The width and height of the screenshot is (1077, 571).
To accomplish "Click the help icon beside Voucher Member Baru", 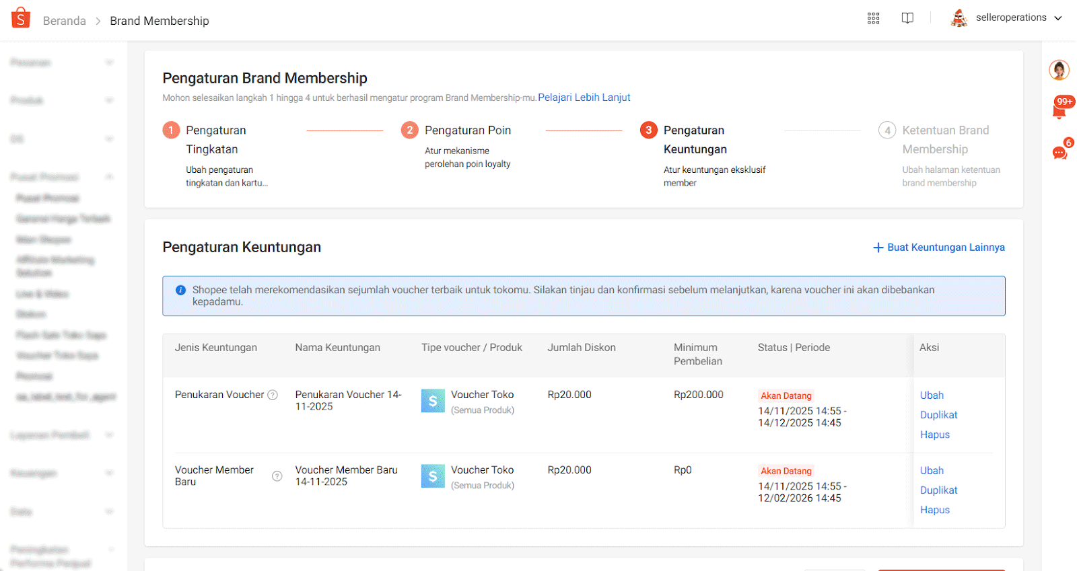I will (277, 476).
